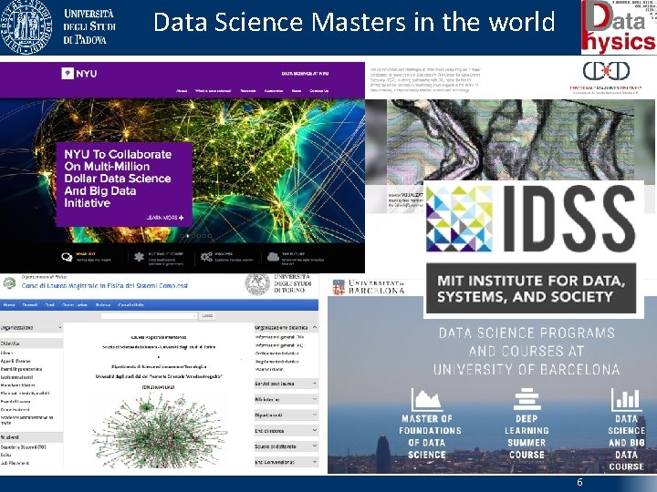Click the NYU torch logo
This screenshot has width=657, height=492.
click(67, 74)
